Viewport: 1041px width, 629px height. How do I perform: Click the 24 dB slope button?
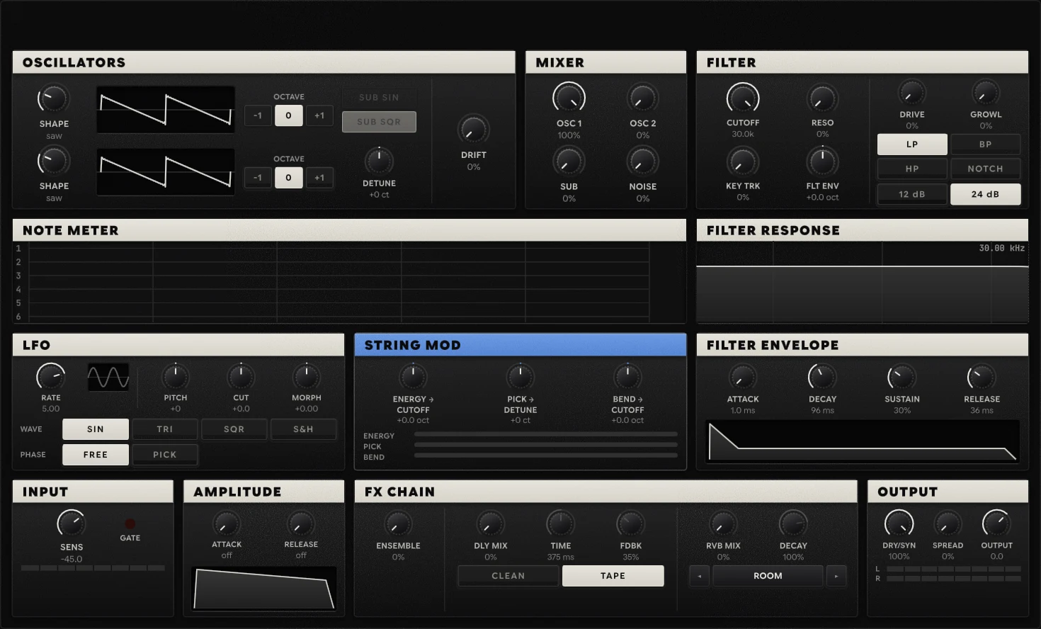tap(985, 194)
